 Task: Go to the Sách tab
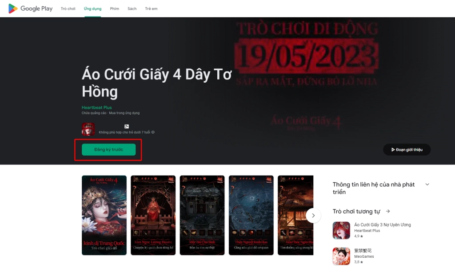[x=132, y=9]
